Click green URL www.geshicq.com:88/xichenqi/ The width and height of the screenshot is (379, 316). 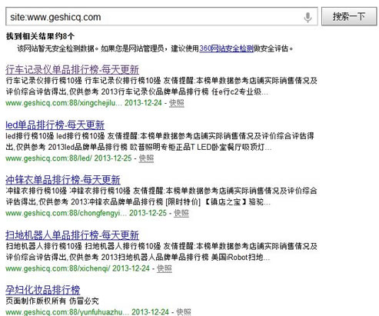58,268
